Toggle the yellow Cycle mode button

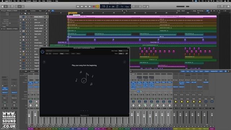click(97, 6)
